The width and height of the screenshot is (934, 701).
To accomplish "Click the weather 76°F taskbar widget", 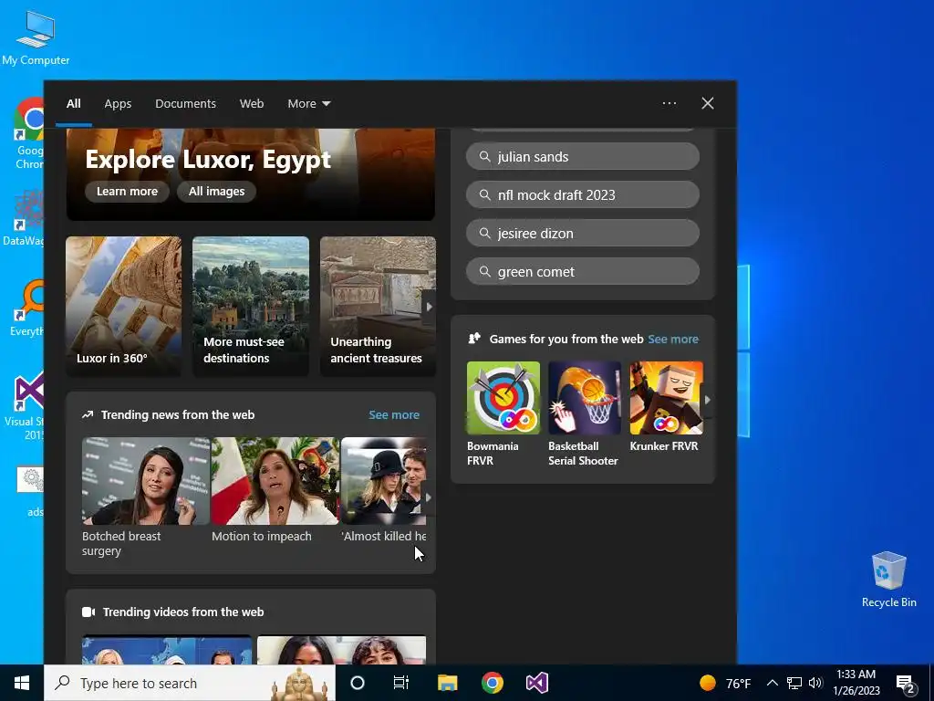I will pos(725,683).
